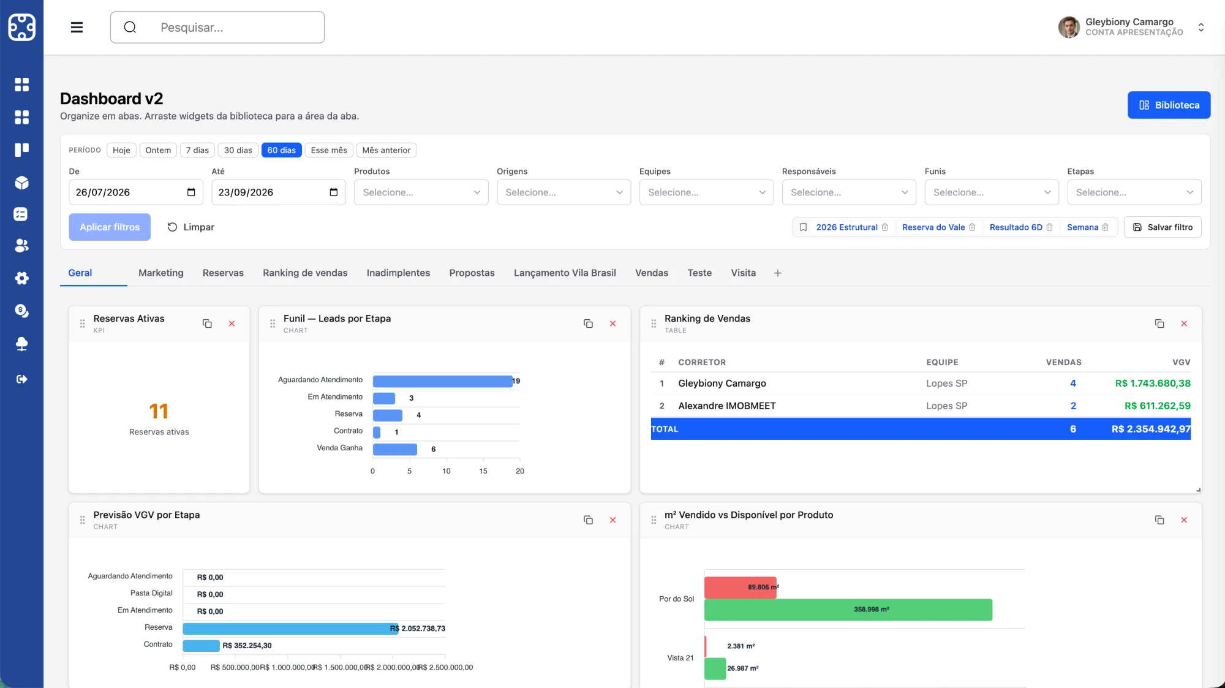Click the Reserva bar in Previsão VGV chart
1225x688 pixels.
290,629
